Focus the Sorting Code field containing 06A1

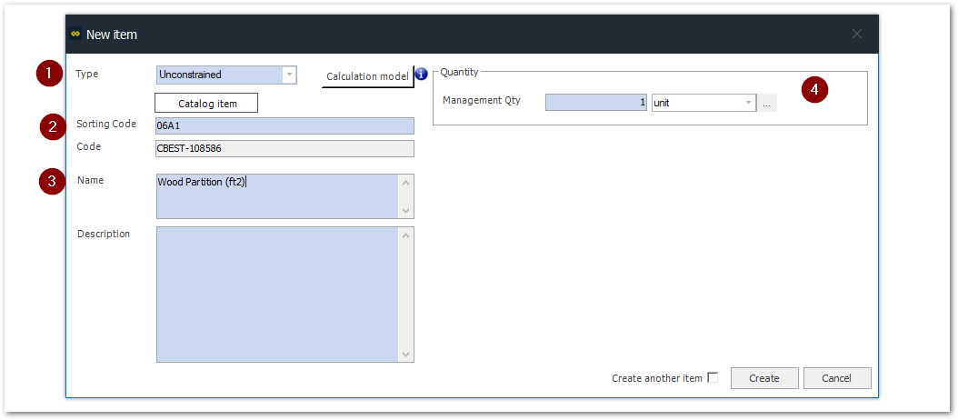click(284, 126)
